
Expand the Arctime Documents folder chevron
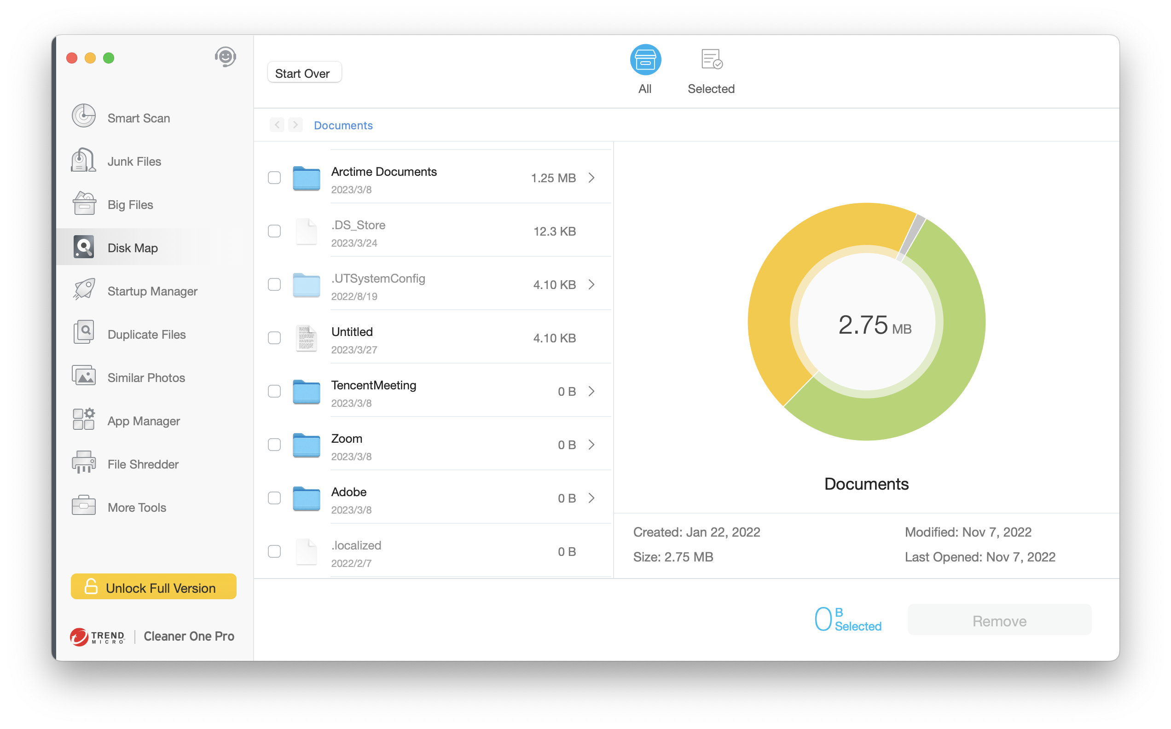(x=591, y=178)
